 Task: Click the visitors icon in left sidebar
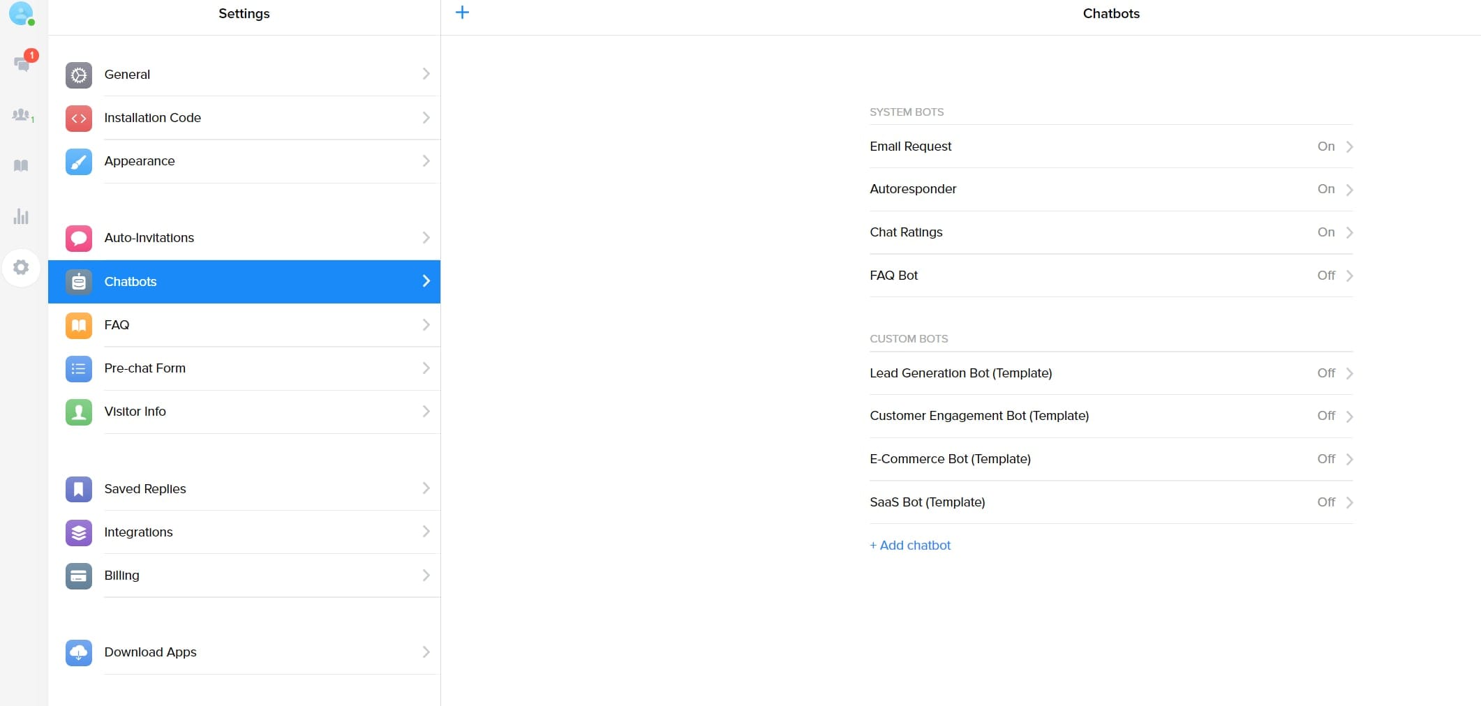click(x=22, y=115)
